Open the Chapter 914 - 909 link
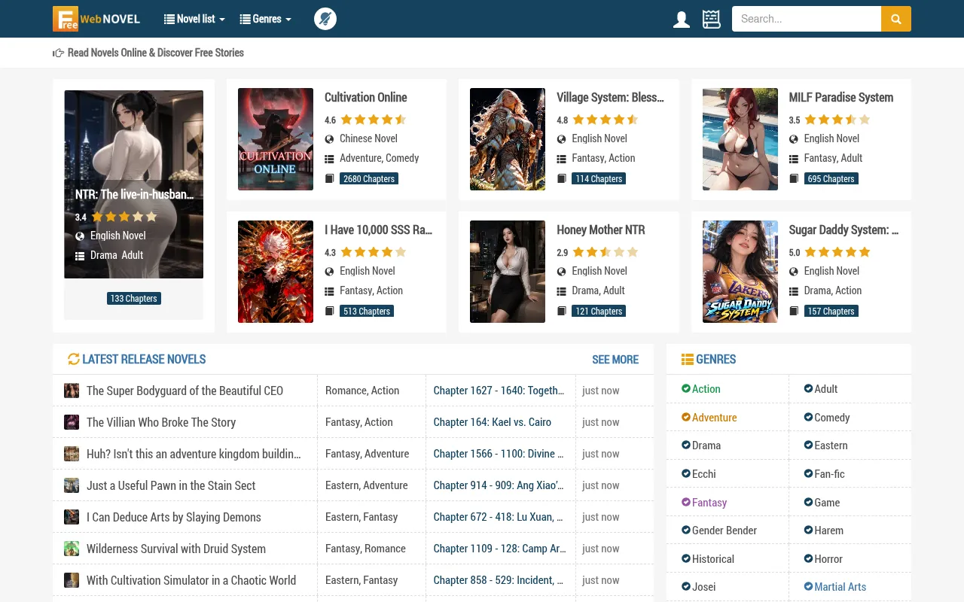Image resolution: width=964 pixels, height=602 pixels. (x=499, y=485)
